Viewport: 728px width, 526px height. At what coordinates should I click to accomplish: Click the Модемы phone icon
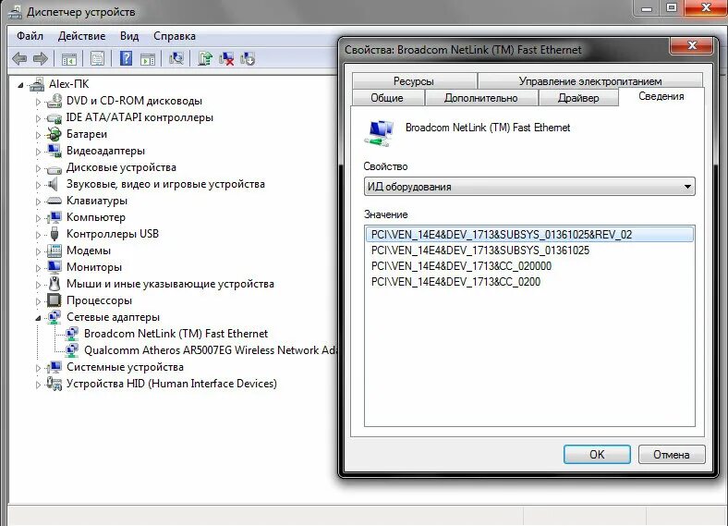pos(55,251)
